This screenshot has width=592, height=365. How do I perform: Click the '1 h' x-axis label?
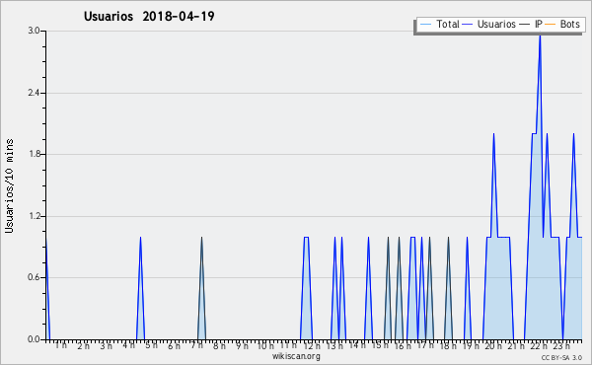61,345
